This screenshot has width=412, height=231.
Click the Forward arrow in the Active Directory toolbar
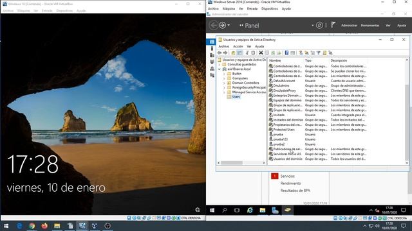(x=225, y=53)
